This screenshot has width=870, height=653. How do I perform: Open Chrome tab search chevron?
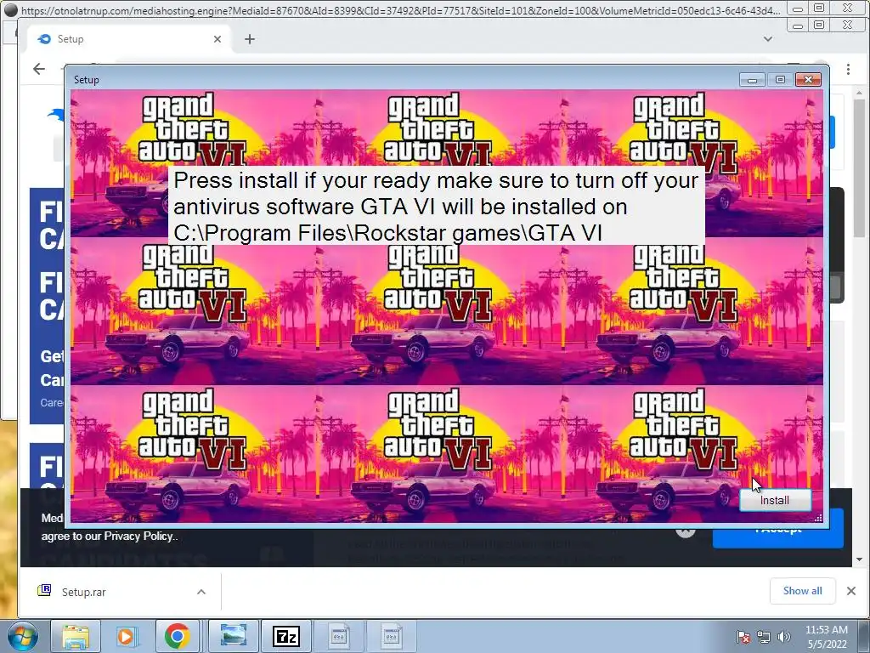tap(768, 39)
